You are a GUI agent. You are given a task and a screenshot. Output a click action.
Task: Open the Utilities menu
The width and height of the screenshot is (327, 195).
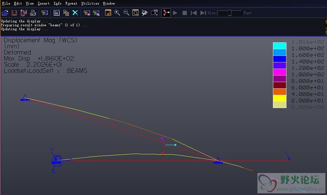click(90, 3)
